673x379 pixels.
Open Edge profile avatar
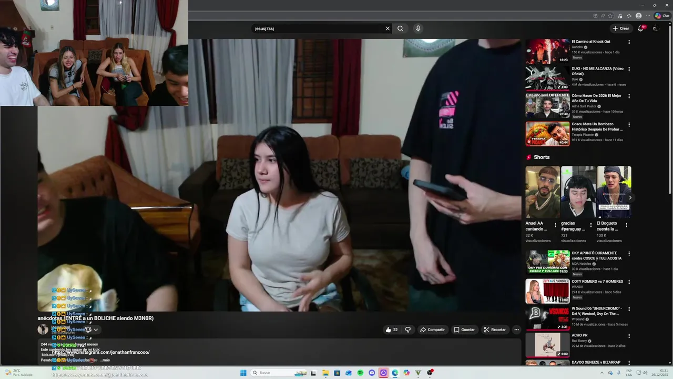[639, 16]
